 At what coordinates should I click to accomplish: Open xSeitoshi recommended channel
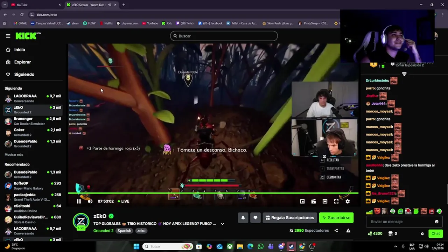click(x=33, y=208)
